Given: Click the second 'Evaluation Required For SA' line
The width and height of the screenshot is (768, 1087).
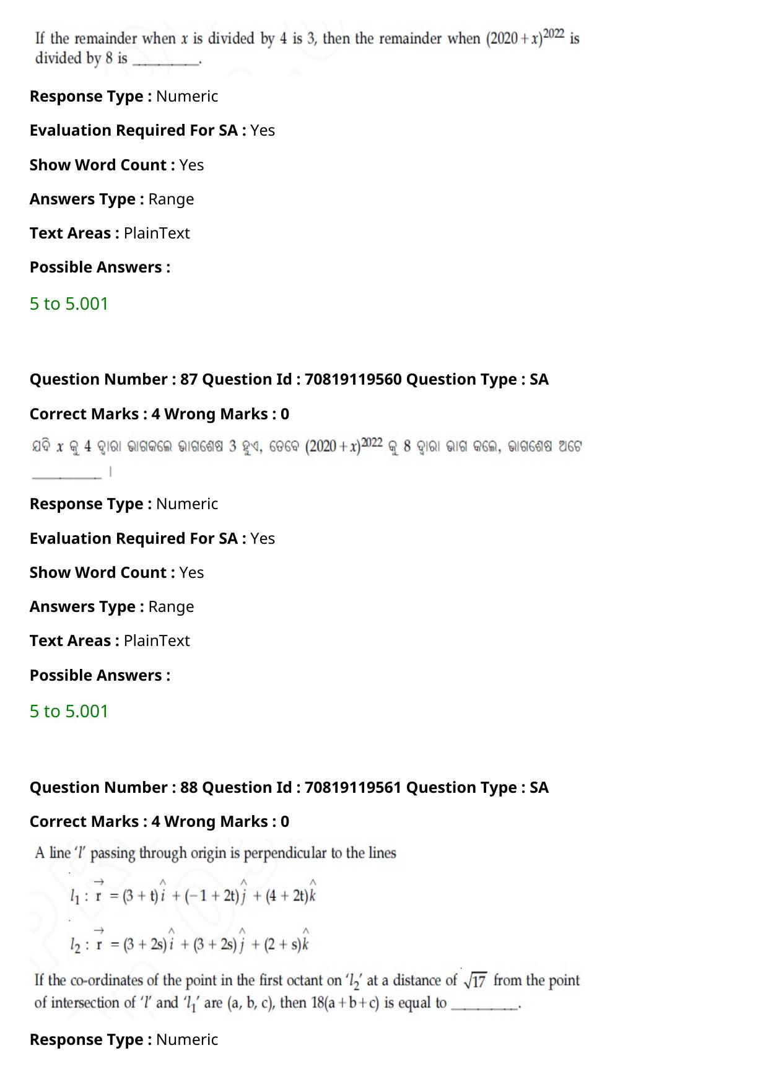Looking at the screenshot, I should [x=152, y=538].
